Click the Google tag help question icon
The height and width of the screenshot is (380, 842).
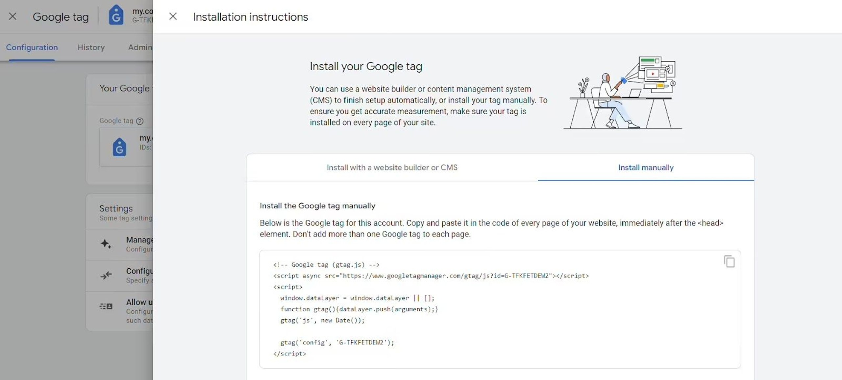click(x=140, y=121)
